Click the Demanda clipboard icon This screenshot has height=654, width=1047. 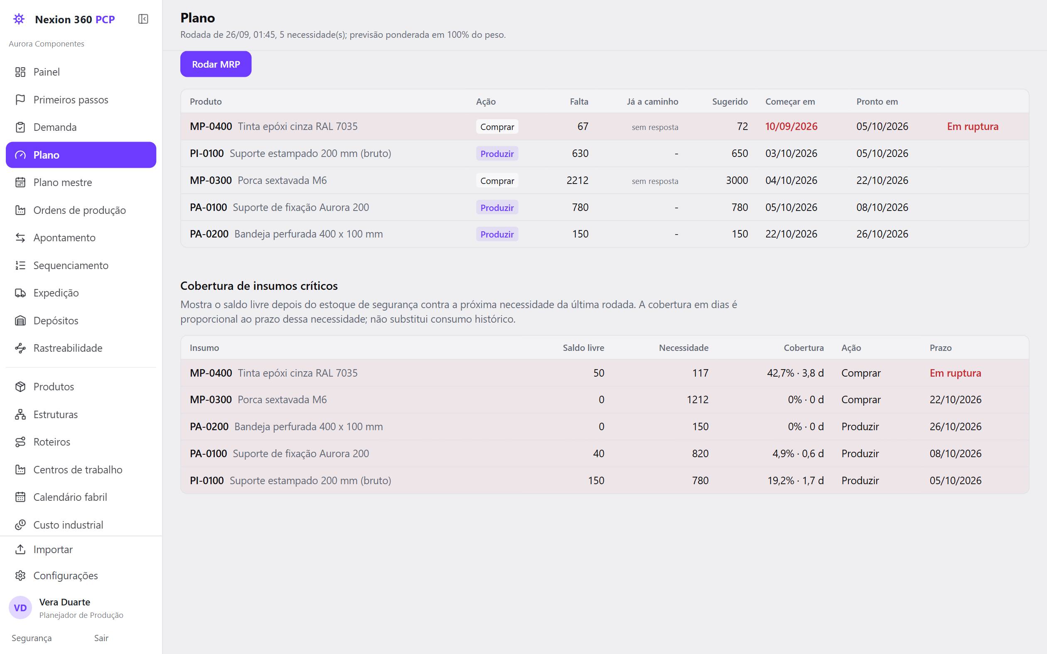[x=20, y=127]
